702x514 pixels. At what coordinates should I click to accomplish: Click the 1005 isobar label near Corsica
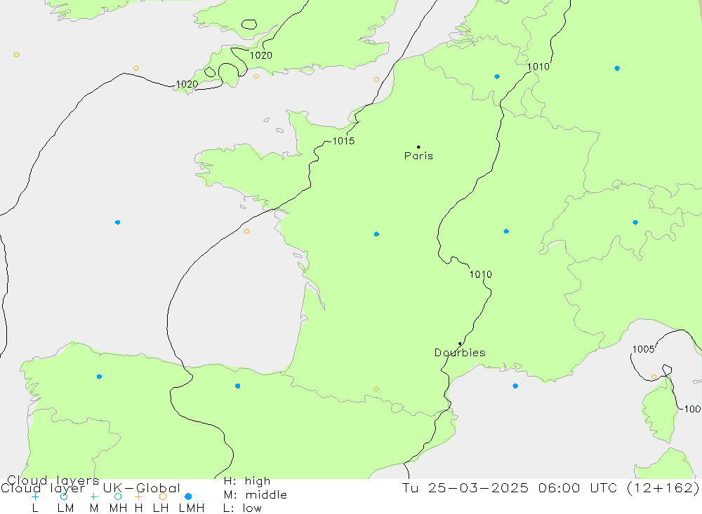click(x=643, y=349)
